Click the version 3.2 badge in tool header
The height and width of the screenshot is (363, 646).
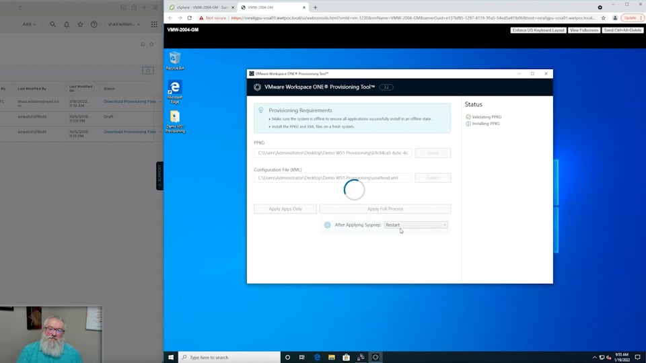click(386, 87)
